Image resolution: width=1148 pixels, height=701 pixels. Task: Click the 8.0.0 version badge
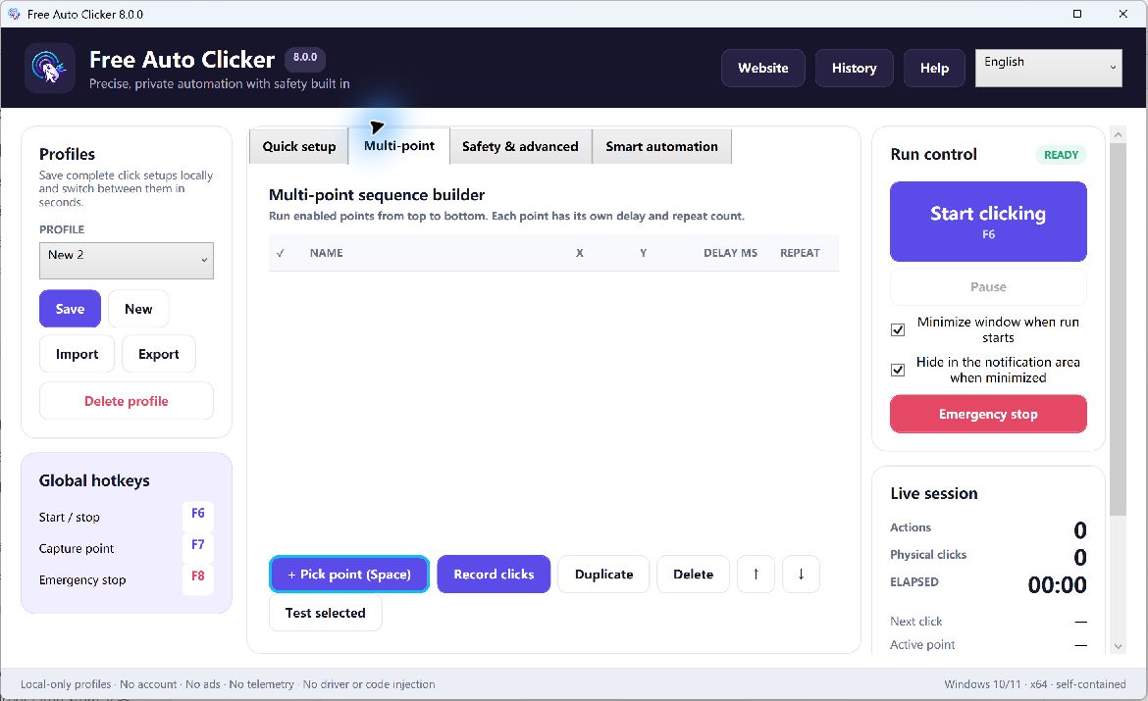pyautogui.click(x=305, y=58)
